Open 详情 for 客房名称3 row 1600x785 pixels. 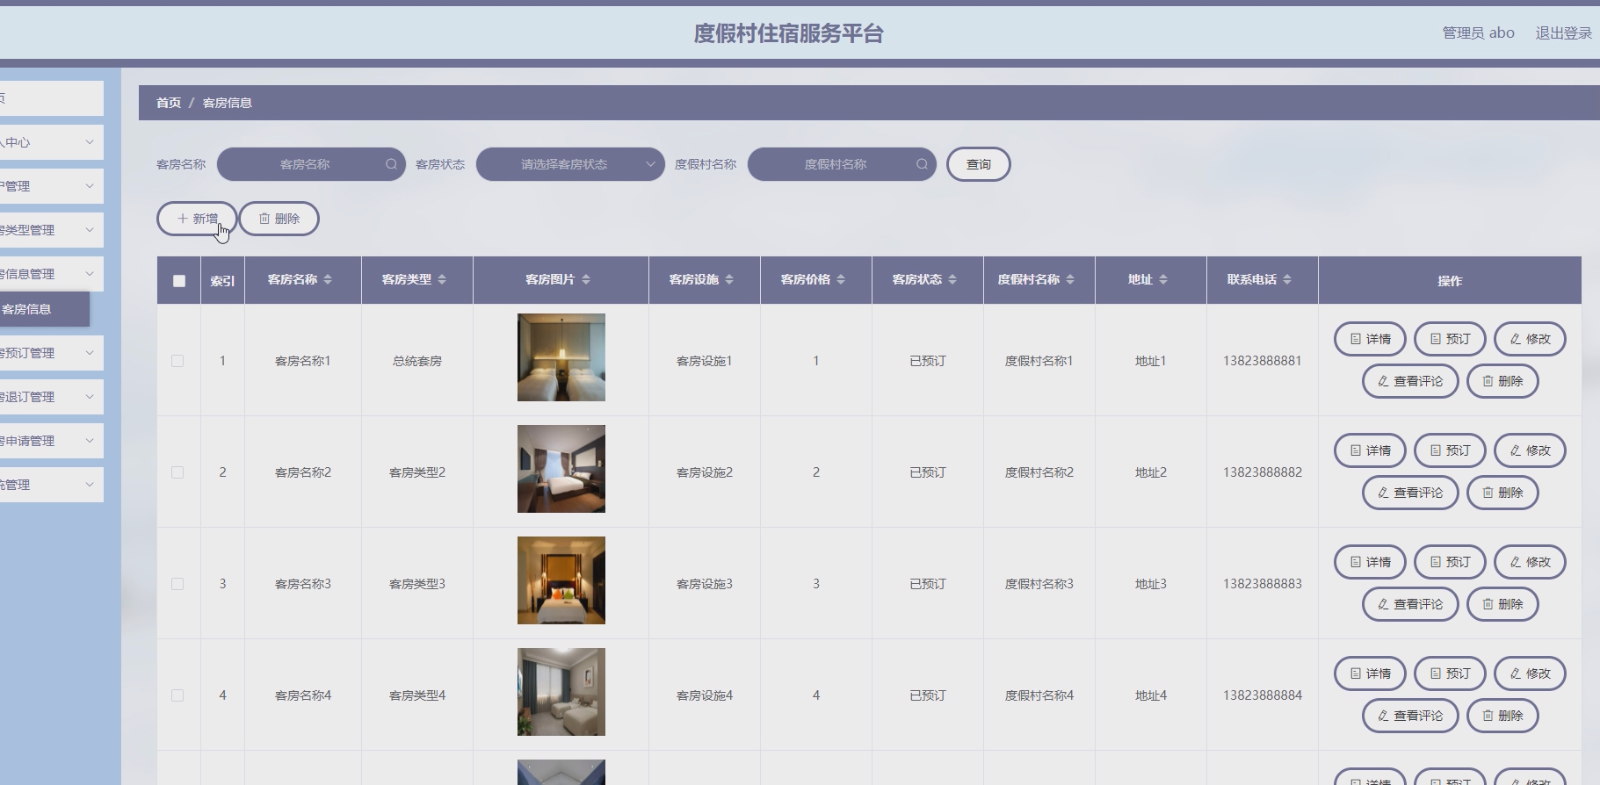point(1370,562)
